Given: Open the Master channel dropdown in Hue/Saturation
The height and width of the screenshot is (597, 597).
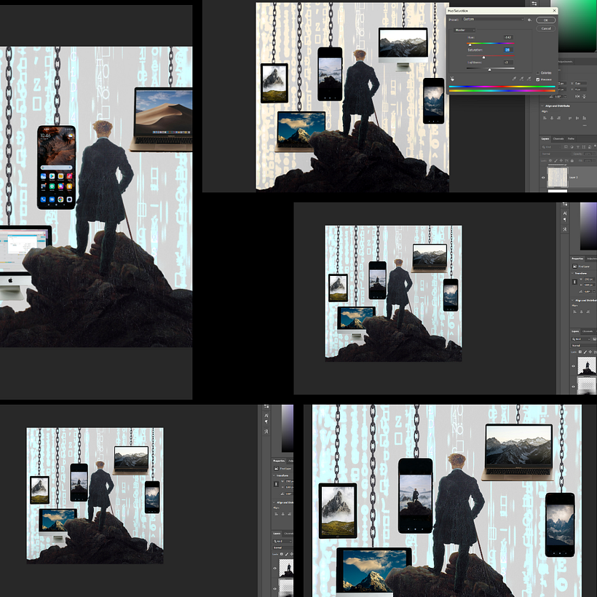Looking at the screenshot, I should 464,30.
